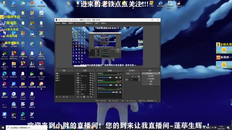The width and height of the screenshot is (232, 130).
Task: Hide the 文本 (GDI+) 12 source
Action: [90, 76]
